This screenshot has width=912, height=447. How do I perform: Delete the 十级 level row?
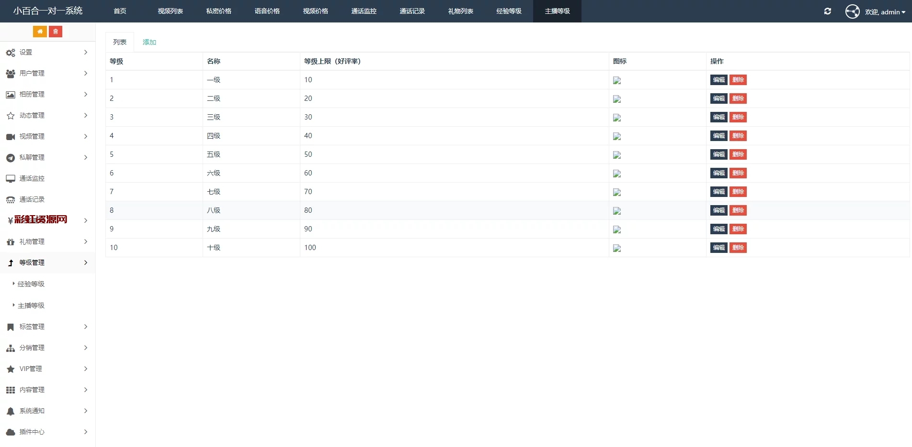pyautogui.click(x=738, y=248)
